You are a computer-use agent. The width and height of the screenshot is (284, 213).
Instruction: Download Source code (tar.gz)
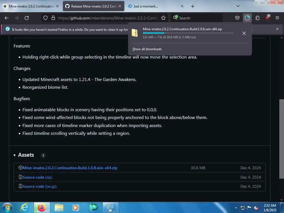[39, 187]
